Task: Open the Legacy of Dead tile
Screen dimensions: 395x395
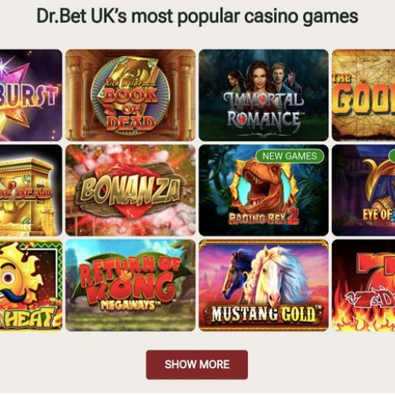Action: click(x=31, y=190)
